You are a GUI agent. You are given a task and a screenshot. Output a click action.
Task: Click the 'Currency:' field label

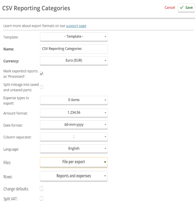(11, 61)
